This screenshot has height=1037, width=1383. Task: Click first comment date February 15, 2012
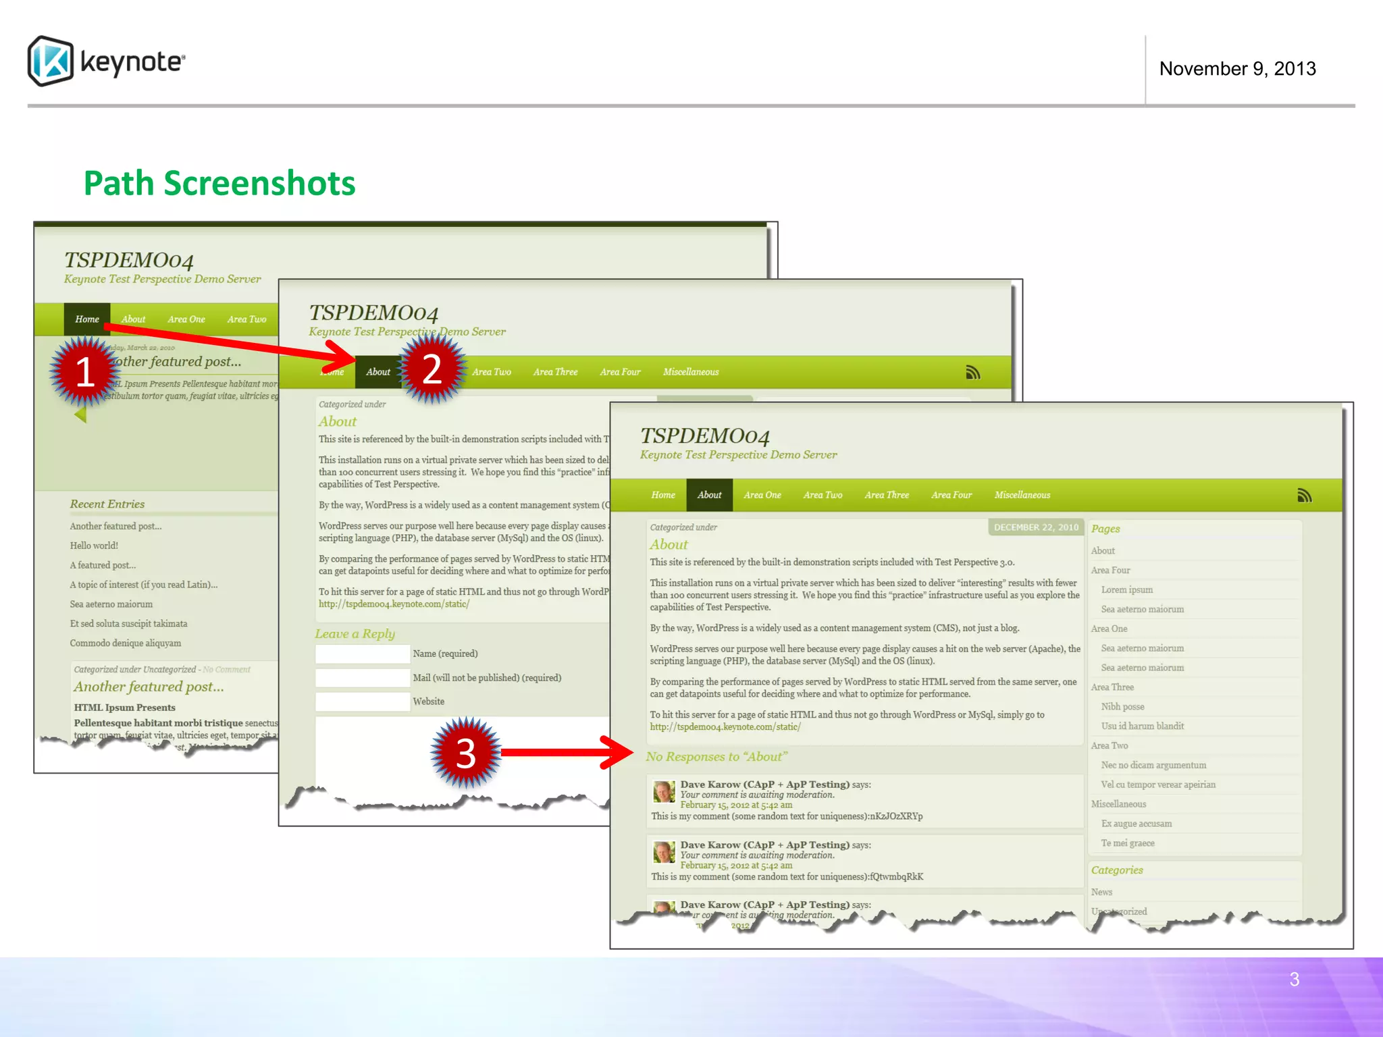[736, 805]
